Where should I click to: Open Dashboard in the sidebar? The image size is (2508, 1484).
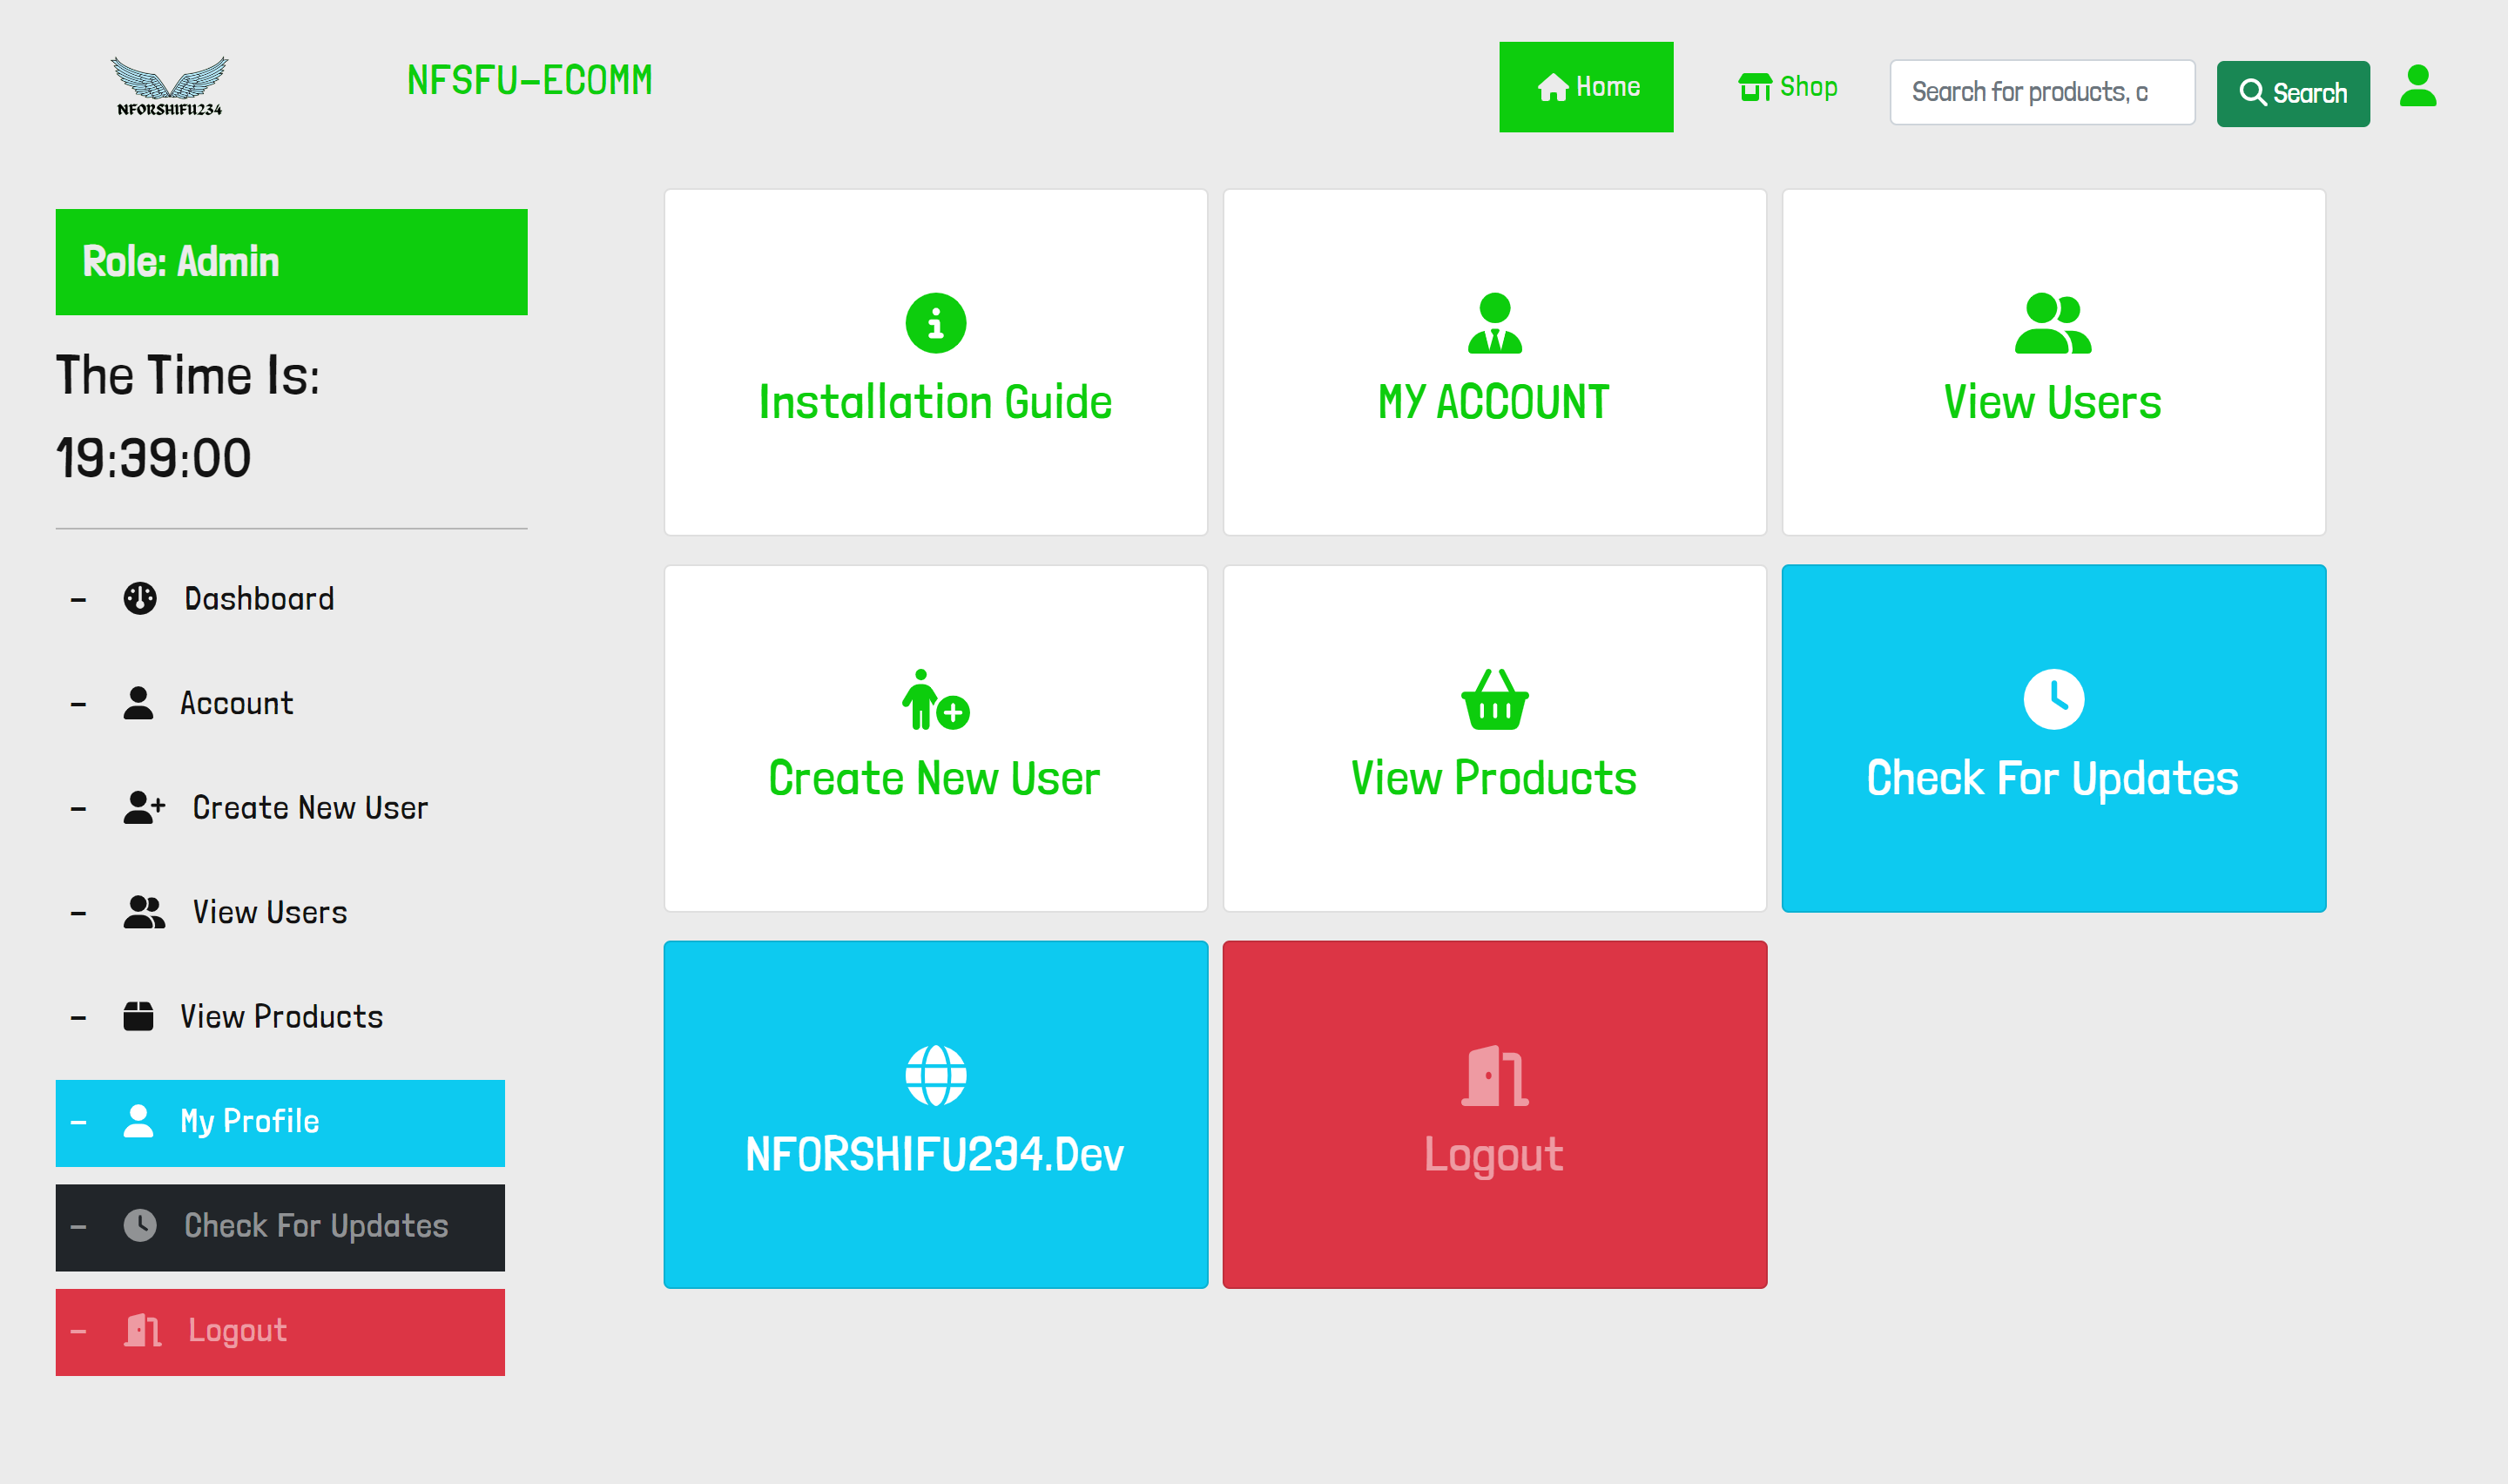(258, 599)
